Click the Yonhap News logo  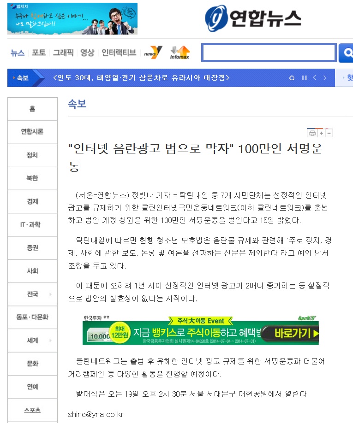pos(253,18)
